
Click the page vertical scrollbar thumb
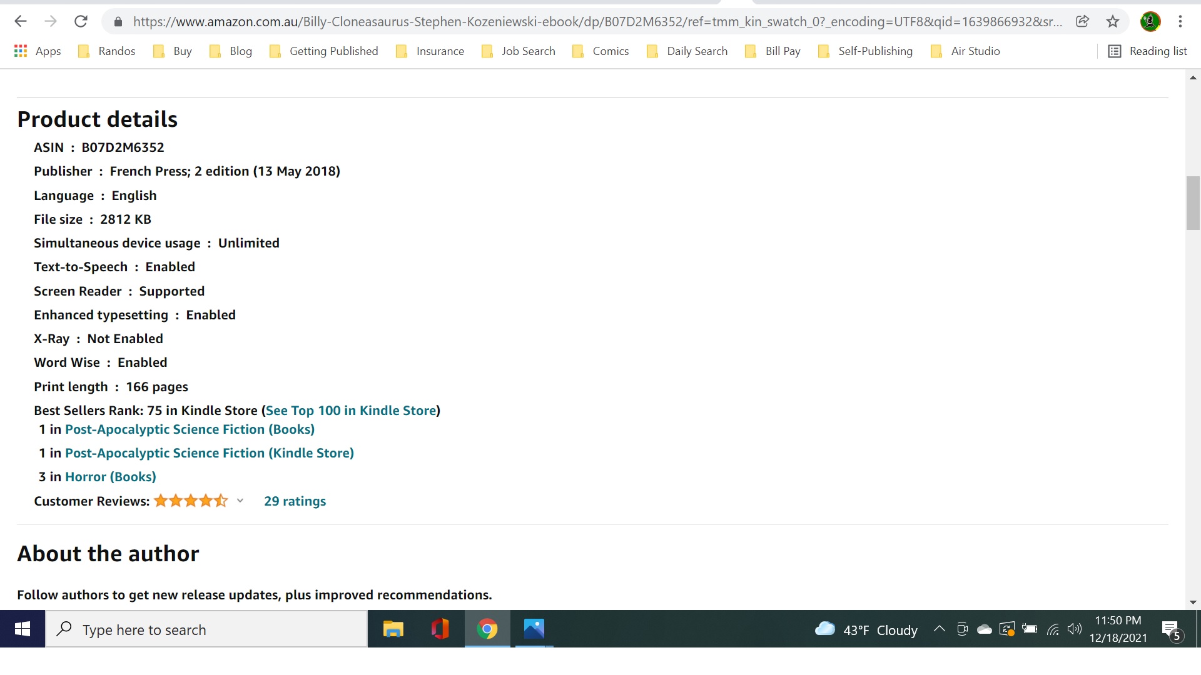[x=1192, y=203]
